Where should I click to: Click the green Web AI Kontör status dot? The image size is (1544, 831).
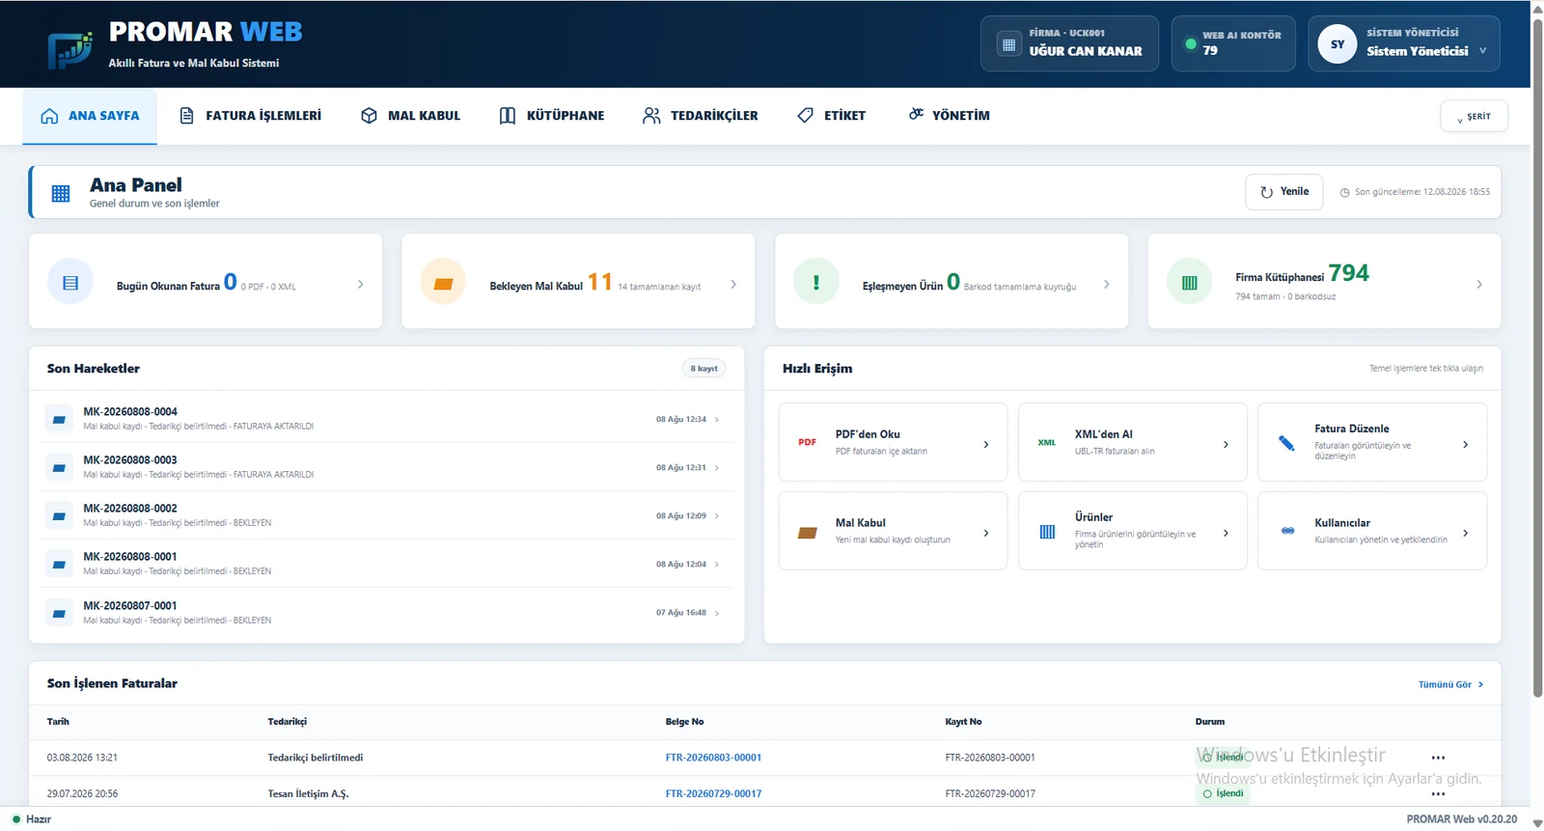[1191, 43]
